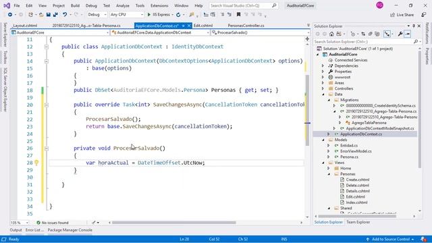Click the send feedback icon at top right

click(x=424, y=15)
